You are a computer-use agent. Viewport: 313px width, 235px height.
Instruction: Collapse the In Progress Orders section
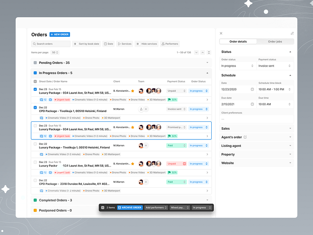coord(207,73)
